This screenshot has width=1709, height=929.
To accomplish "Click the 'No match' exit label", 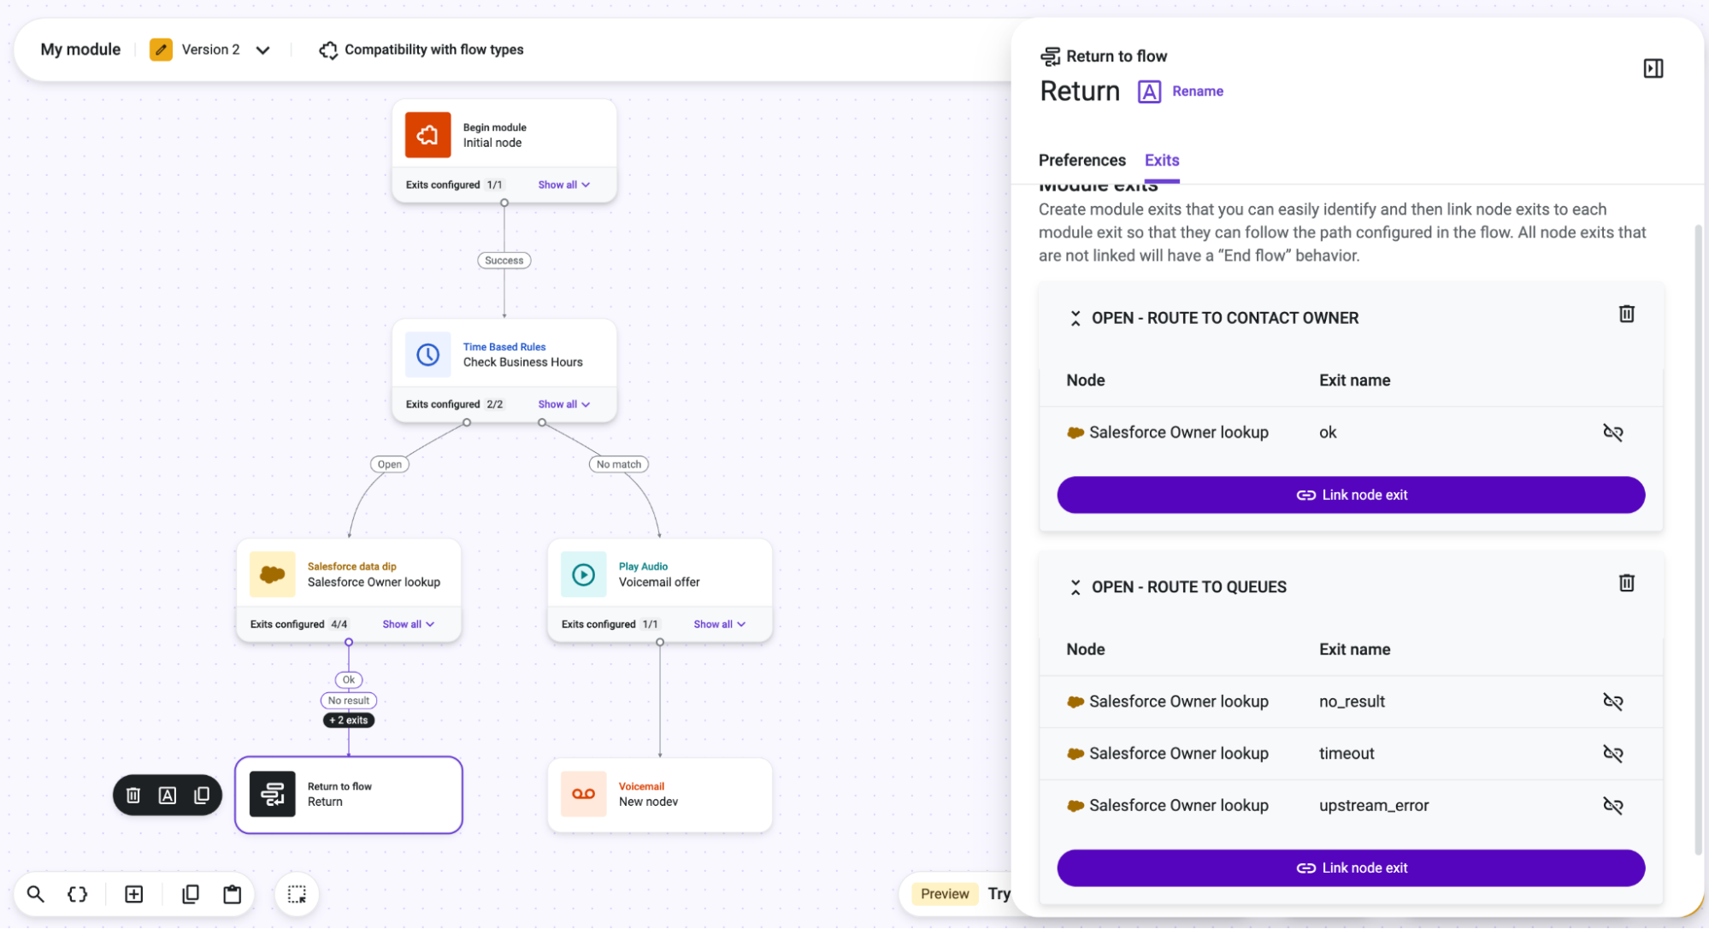I will (x=618, y=464).
